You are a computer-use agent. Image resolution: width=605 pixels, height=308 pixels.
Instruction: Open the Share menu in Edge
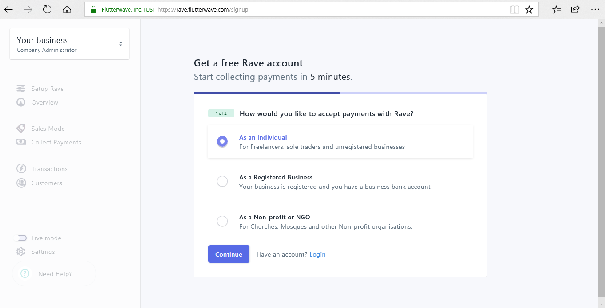coord(575,9)
